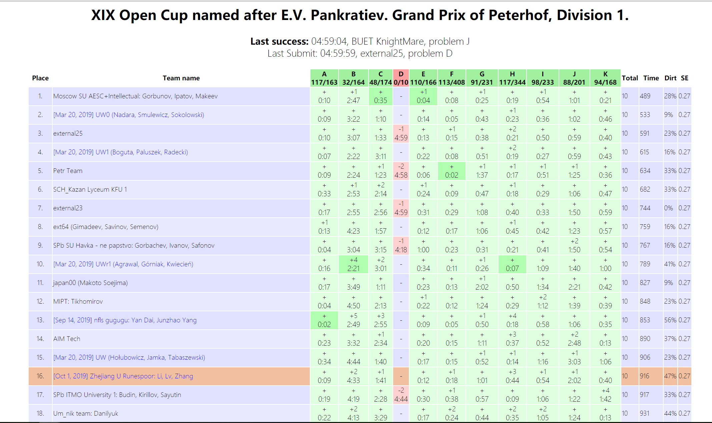Viewport: 712px width, 423px height.
Task: Click the Petr Team name cell
Action: tap(68, 171)
